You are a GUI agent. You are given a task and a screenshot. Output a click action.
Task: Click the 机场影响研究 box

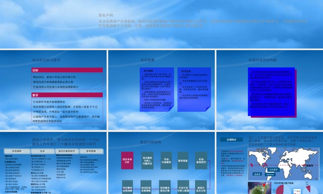(x=201, y=161)
